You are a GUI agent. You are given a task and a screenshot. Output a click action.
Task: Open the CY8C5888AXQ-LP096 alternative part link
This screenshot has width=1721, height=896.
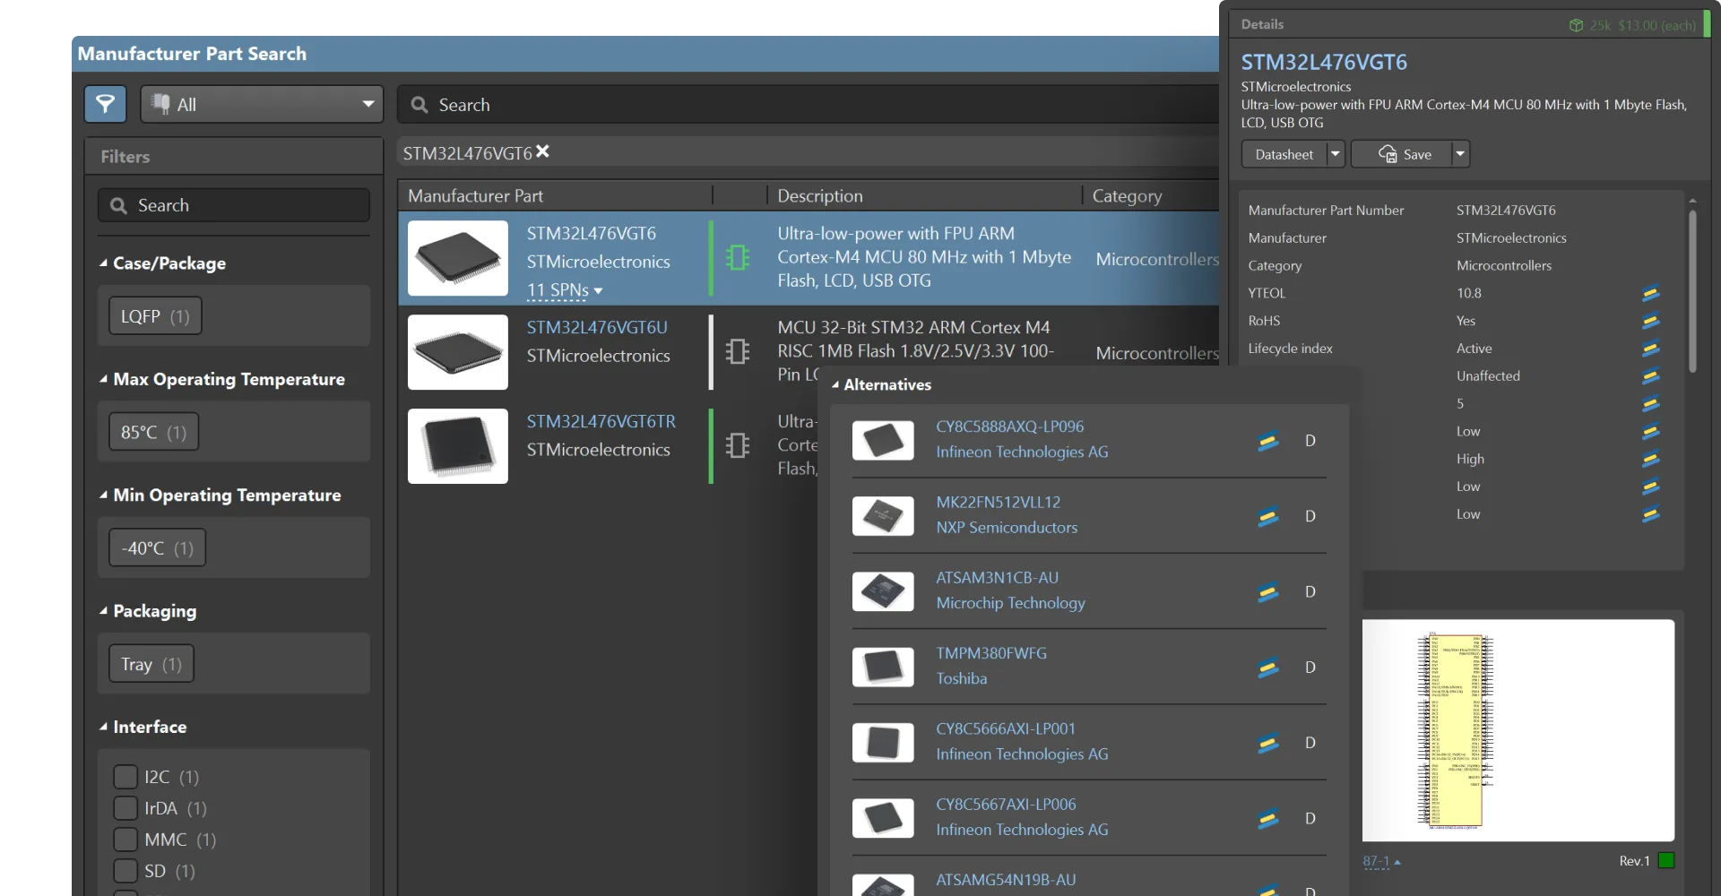click(1009, 426)
